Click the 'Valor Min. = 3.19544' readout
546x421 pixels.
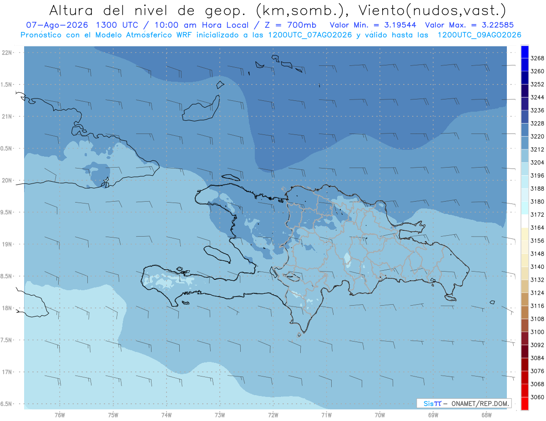pyautogui.click(x=372, y=25)
